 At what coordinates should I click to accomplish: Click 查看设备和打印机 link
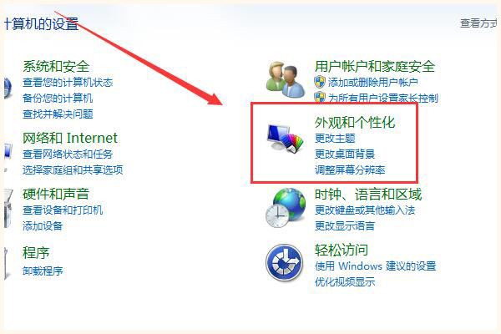click(63, 210)
